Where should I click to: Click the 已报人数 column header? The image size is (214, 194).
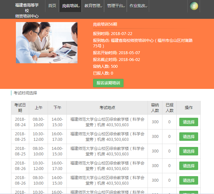[169, 108]
